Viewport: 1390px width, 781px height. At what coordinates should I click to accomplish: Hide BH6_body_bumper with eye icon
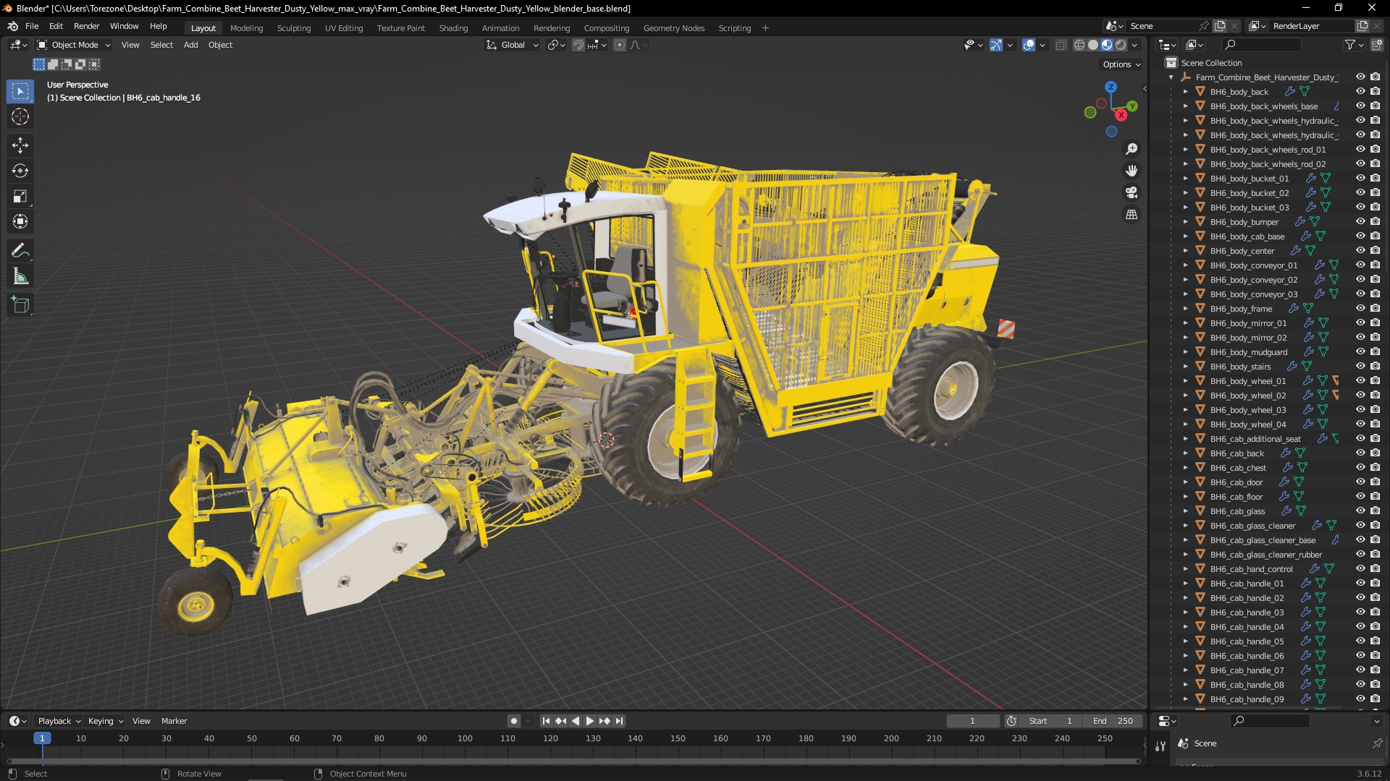(x=1360, y=221)
